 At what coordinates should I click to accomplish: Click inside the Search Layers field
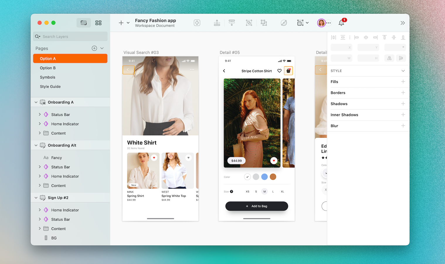(70, 36)
